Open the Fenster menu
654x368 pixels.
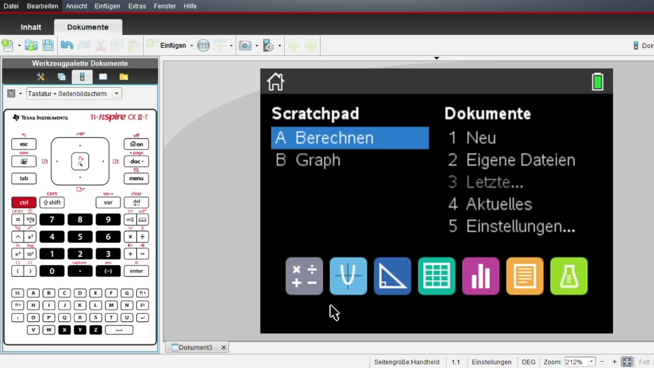tap(165, 6)
